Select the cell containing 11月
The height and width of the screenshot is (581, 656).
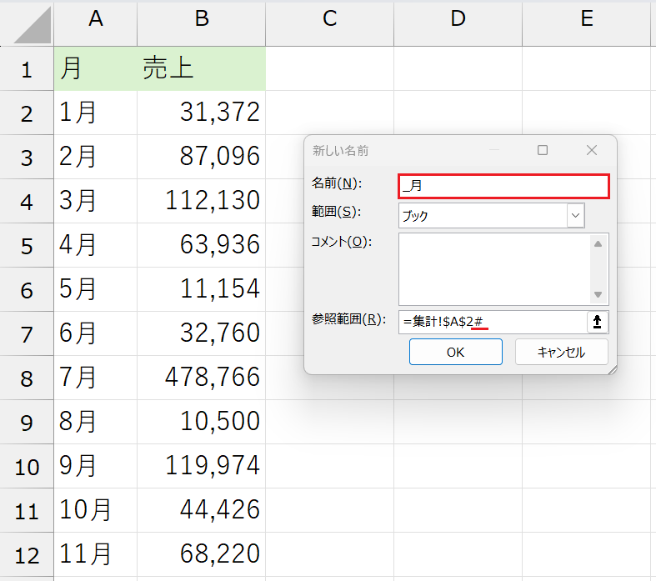point(95,554)
